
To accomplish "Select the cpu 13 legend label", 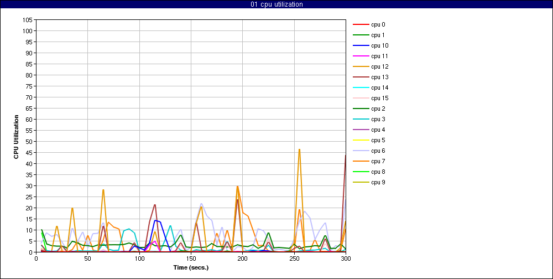I will (x=380, y=77).
